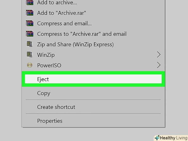Viewport: 188px width, 141px height.
Task: Click icon beside Compress to "Archive.rar" and email
Action: coord(30,34)
